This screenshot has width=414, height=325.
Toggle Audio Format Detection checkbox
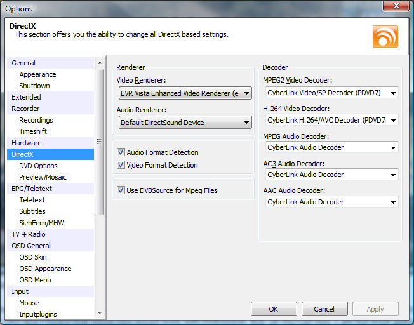point(121,152)
